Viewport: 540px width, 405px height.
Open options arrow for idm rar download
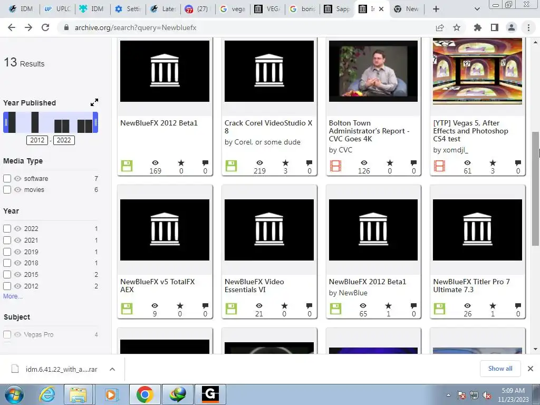112,369
